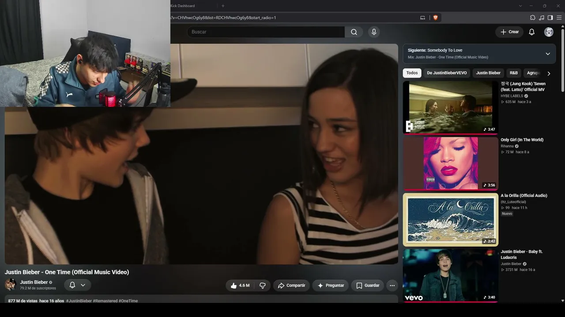Click the Guardar save button

pos(368,285)
